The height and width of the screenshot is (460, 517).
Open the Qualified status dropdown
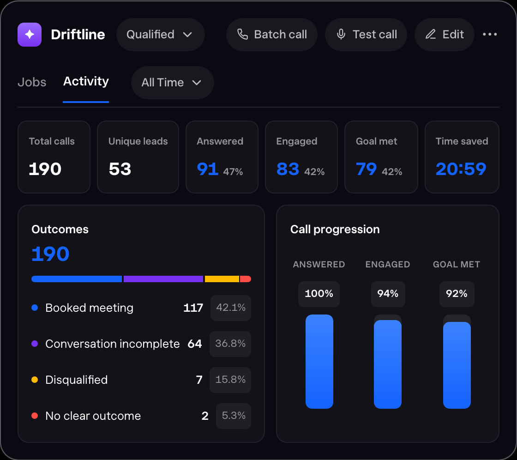tap(160, 35)
